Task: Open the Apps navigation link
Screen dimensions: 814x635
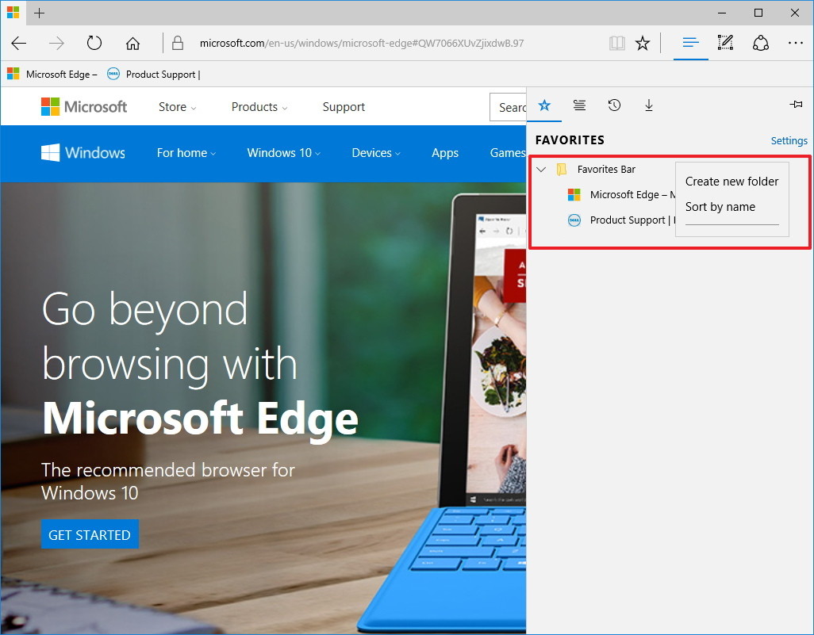Action: (445, 153)
